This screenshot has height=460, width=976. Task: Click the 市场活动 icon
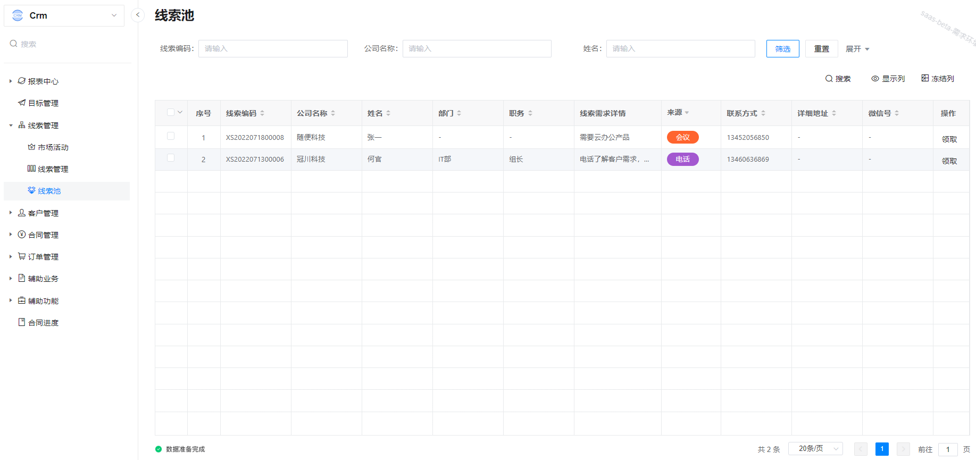tap(31, 147)
